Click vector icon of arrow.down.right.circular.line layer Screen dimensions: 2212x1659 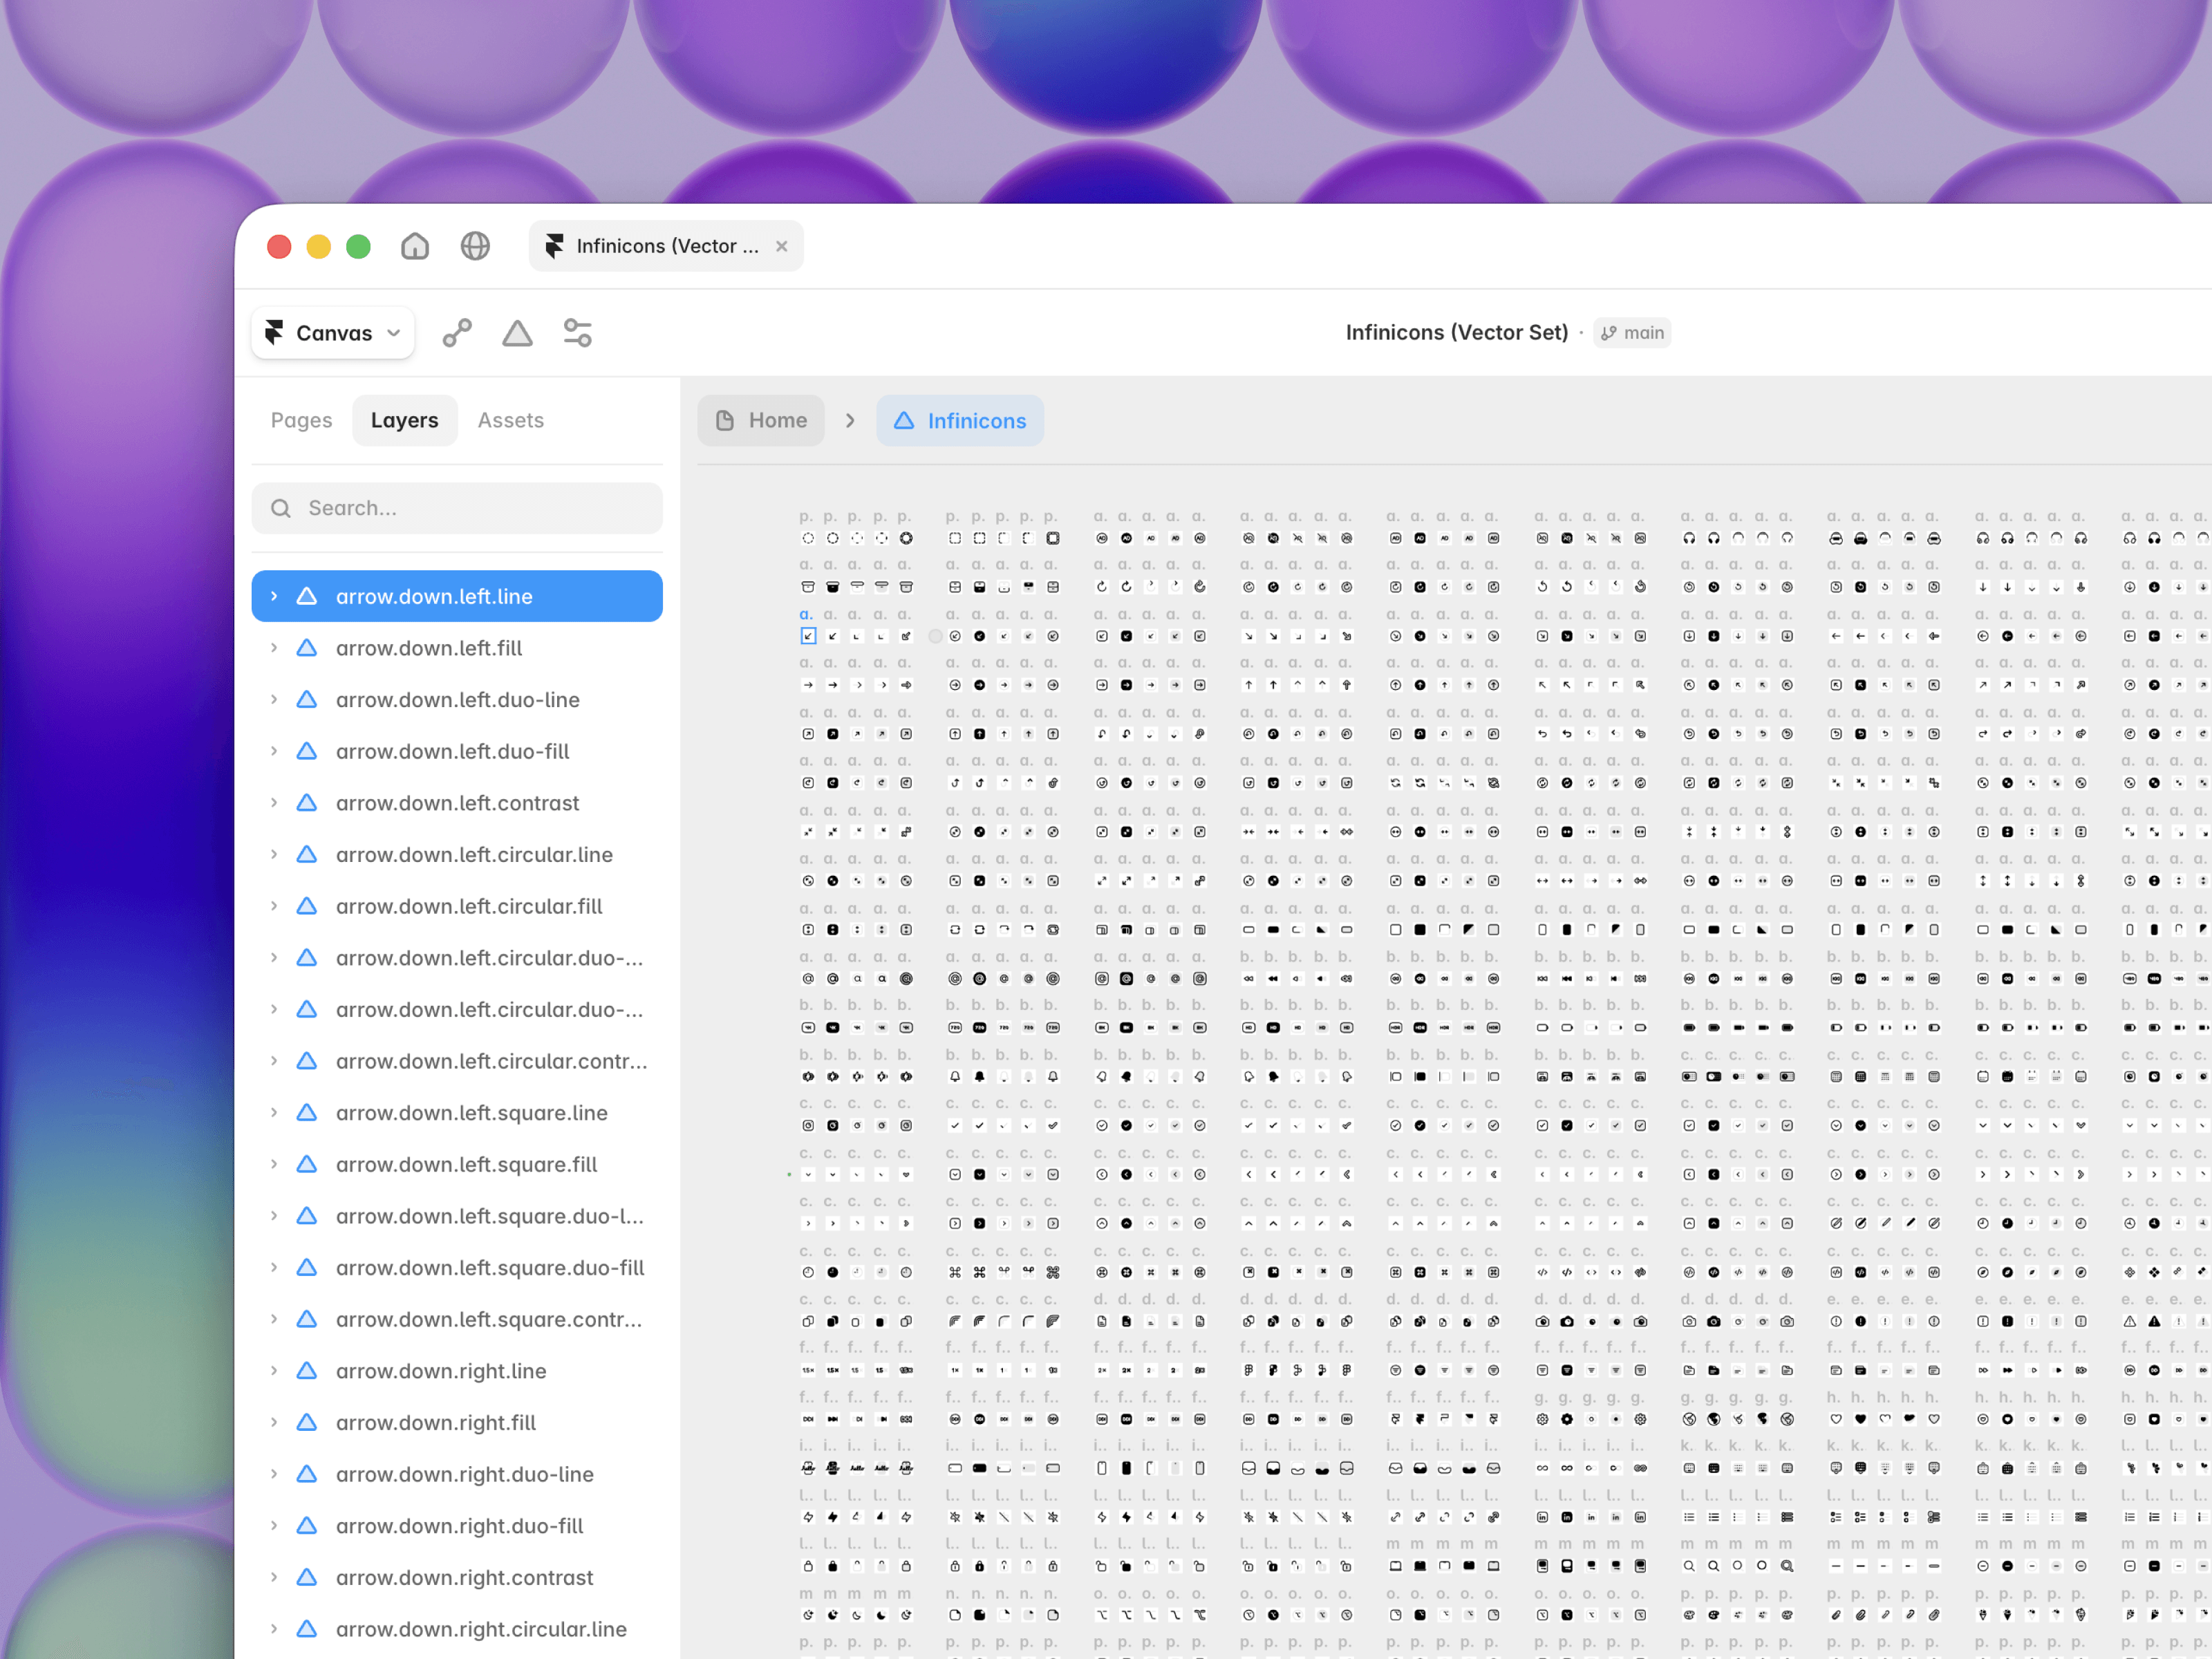(x=307, y=1629)
